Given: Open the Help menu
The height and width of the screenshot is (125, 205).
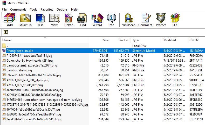Looking at the screenshot, I should [x=74, y=10].
